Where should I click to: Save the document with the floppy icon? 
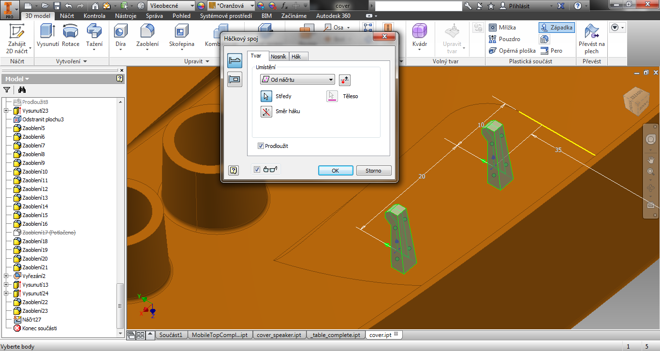57,6
